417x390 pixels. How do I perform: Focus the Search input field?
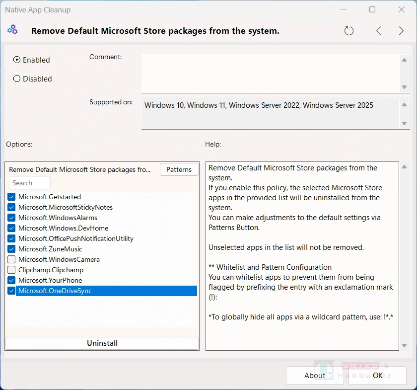click(29, 183)
